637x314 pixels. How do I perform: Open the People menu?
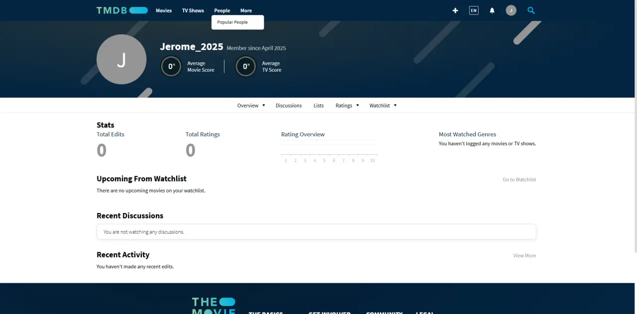(222, 10)
